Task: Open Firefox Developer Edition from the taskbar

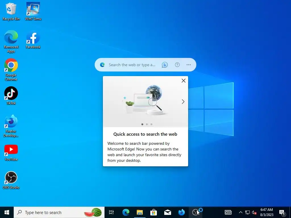Action: coord(182,212)
